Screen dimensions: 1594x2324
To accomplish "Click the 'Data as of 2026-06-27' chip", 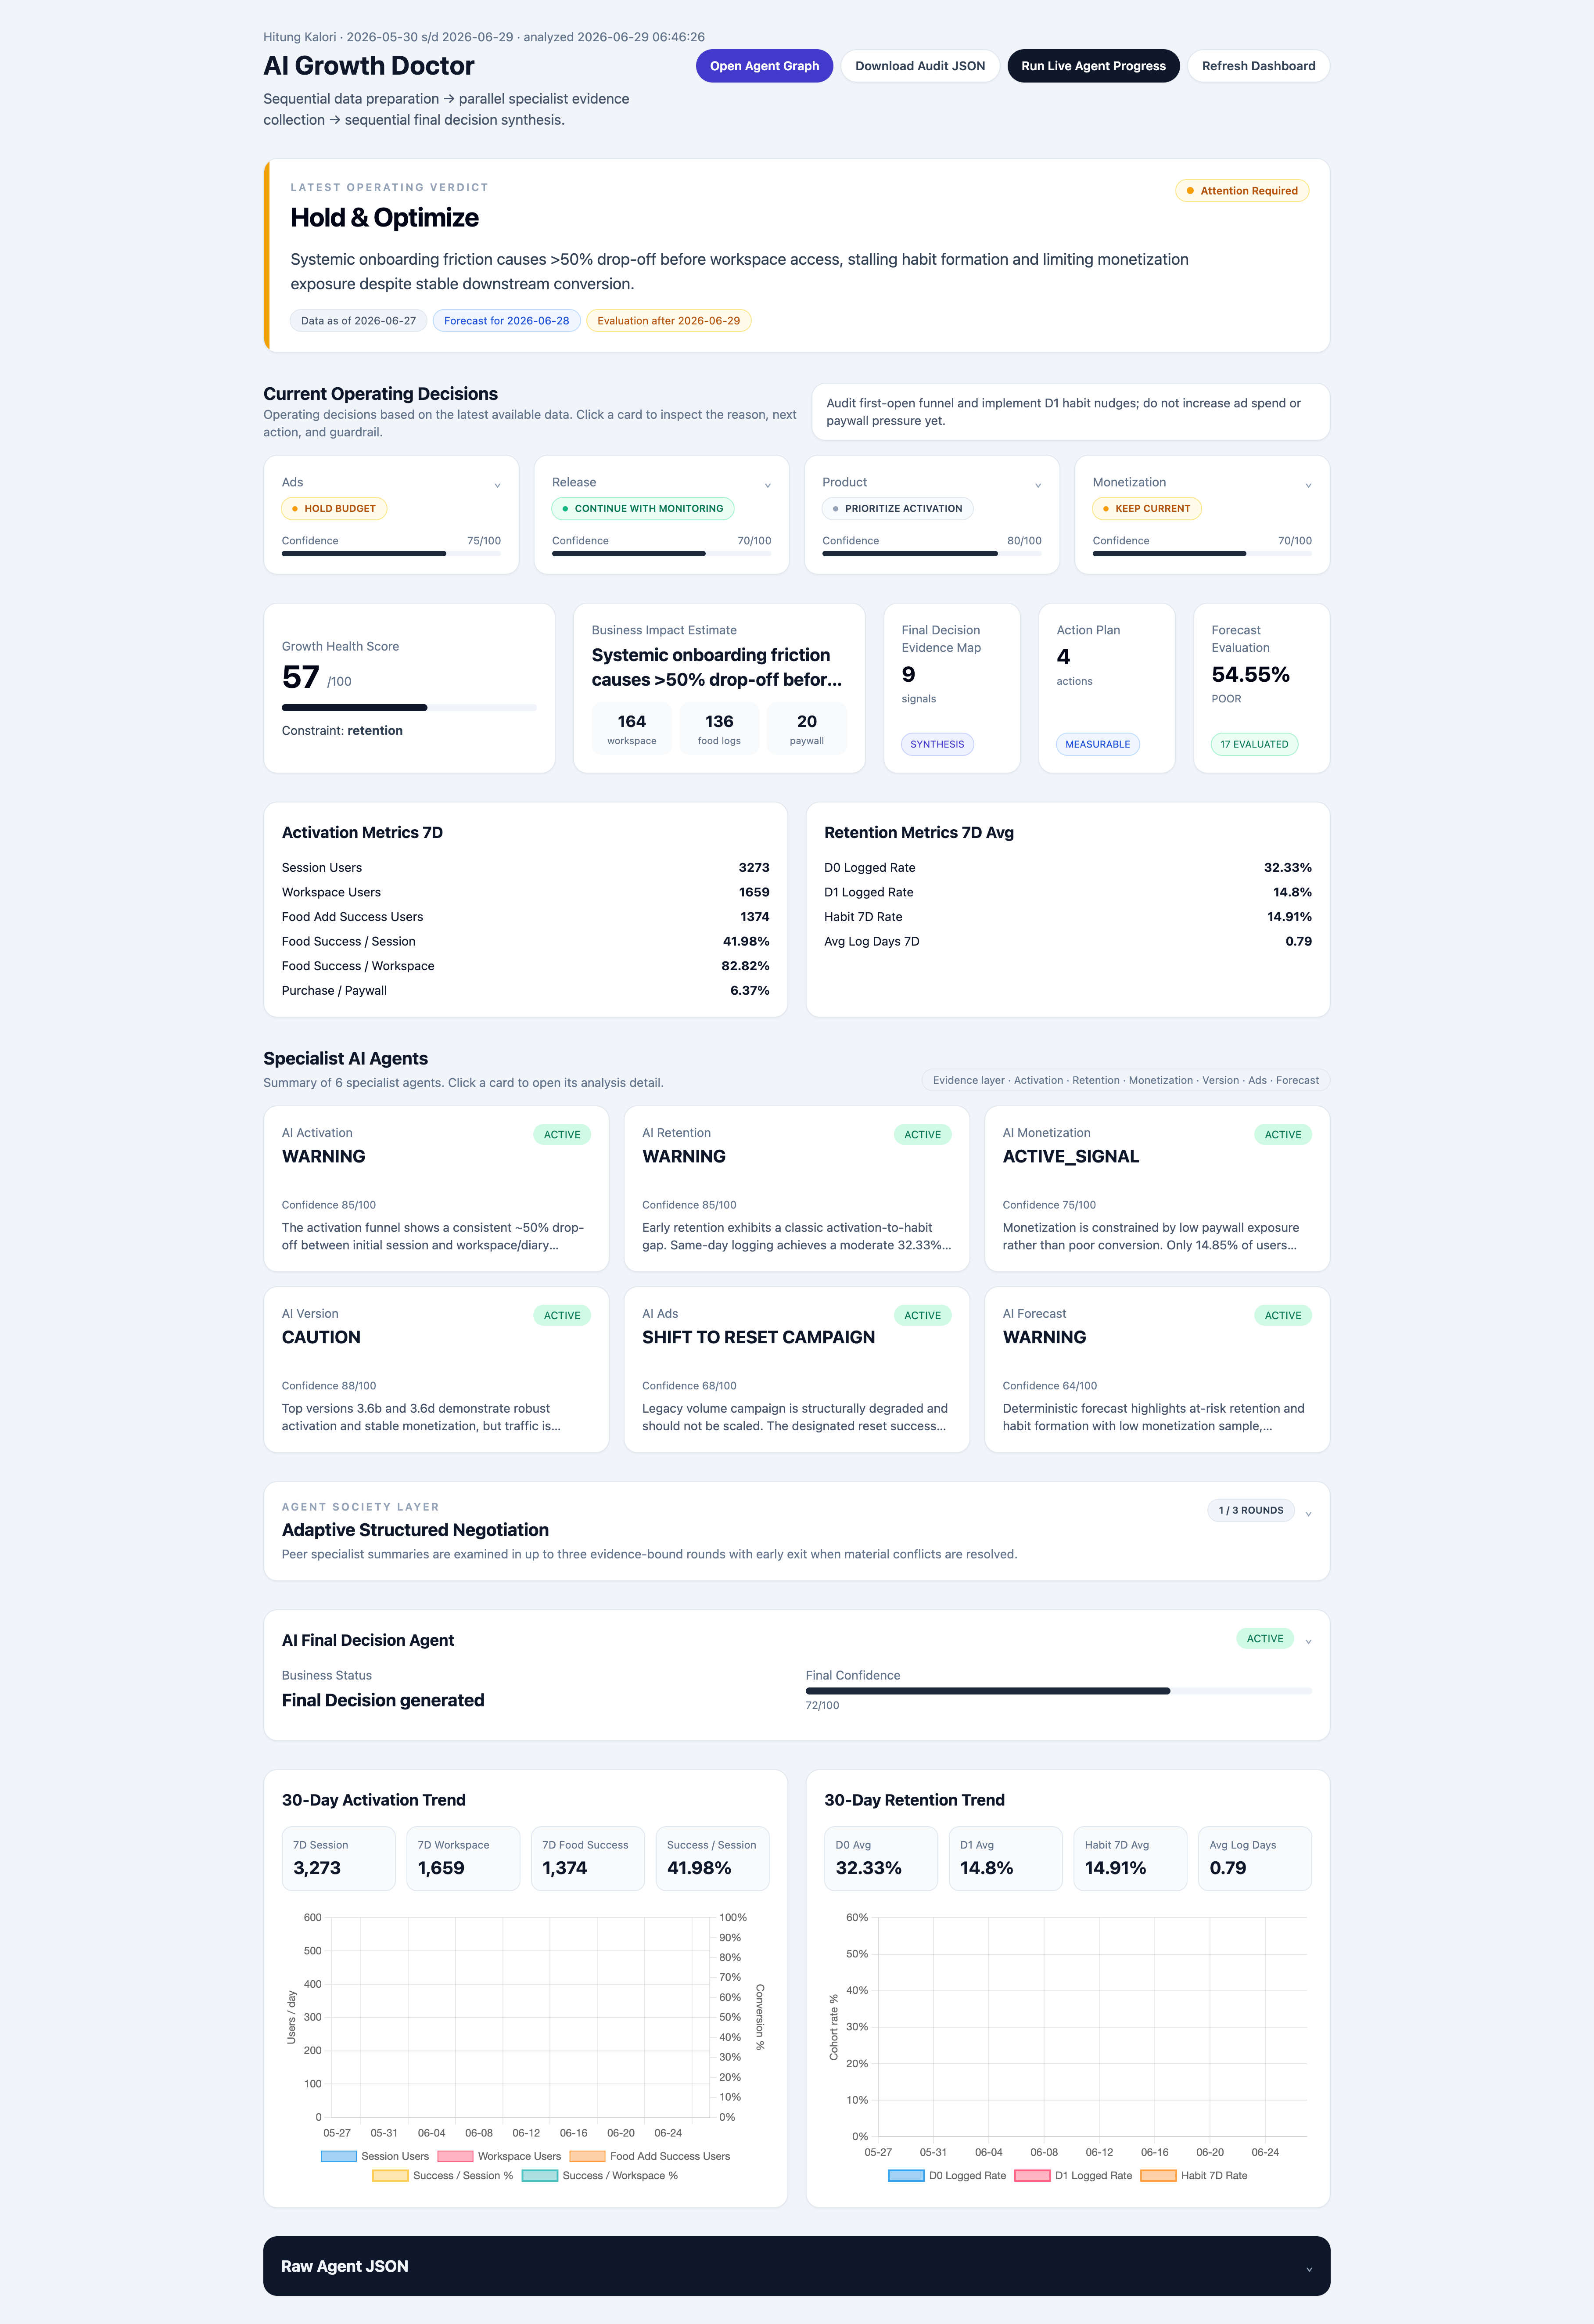I will 358,321.
